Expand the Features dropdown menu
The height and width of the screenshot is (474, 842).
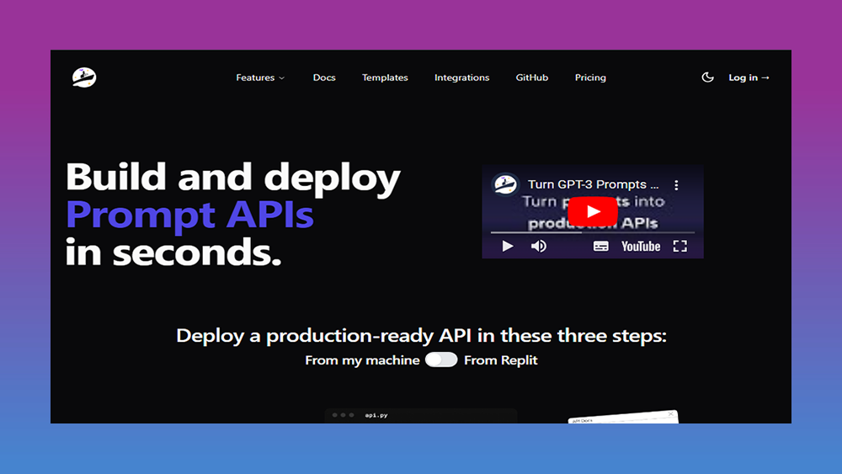pos(260,77)
